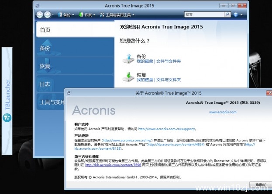
Task: Close the About dialog
Action: pos(269,93)
